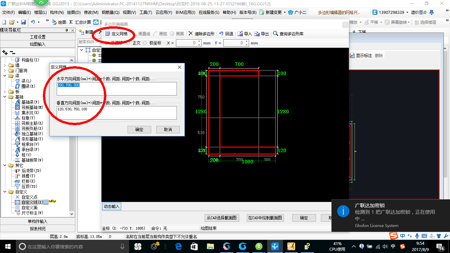
Task: Open the 新建变更 dropdown arrow
Action: (285, 13)
